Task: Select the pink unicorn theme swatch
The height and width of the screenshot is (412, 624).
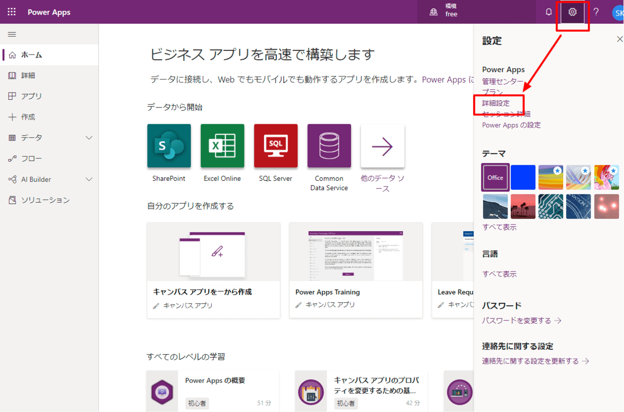Action: click(x=607, y=177)
